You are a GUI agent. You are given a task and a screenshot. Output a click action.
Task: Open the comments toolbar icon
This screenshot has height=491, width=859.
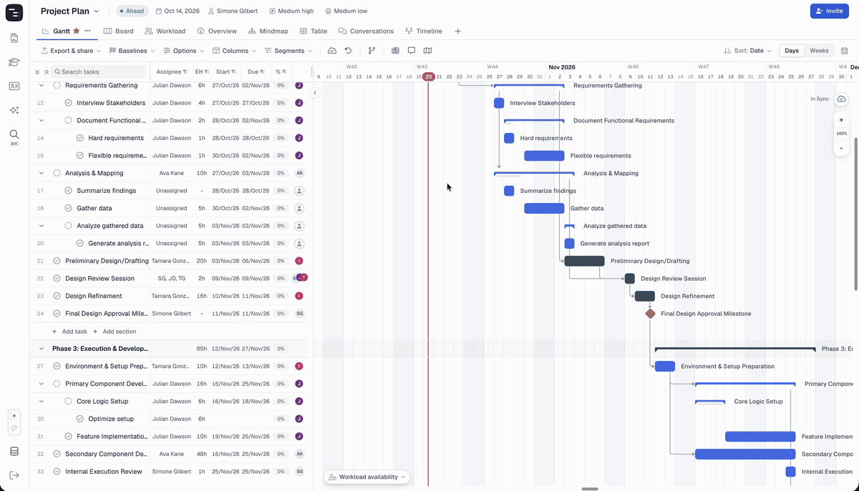pos(412,51)
